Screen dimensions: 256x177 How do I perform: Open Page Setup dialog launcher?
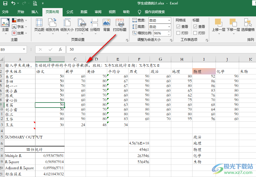pos(127,40)
